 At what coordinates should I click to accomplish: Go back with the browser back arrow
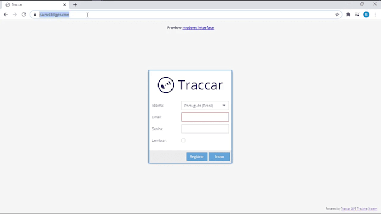pos(6,15)
